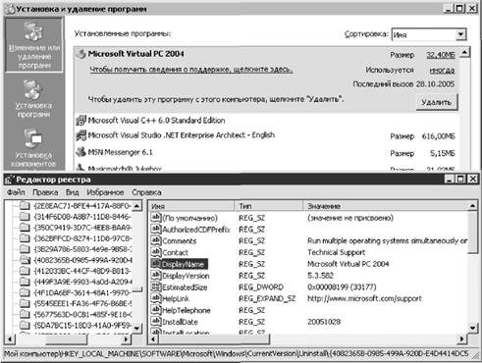The image size is (482, 363).
Task: Click the 'Technical Support' value cell
Action: (x=336, y=252)
